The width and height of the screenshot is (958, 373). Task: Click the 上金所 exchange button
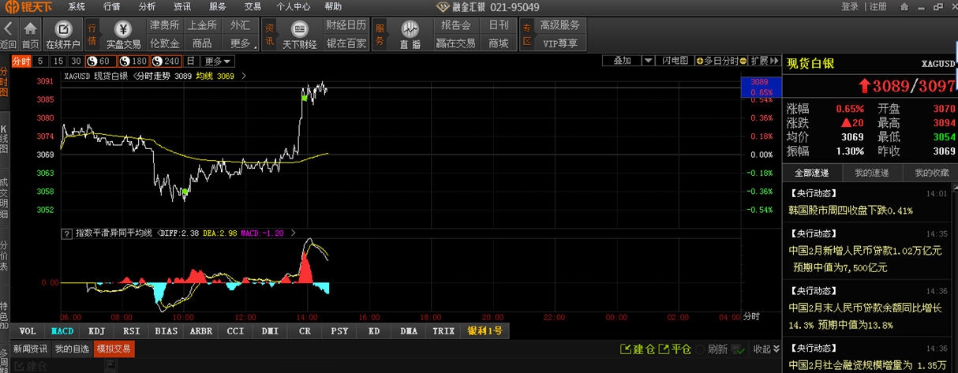(202, 25)
